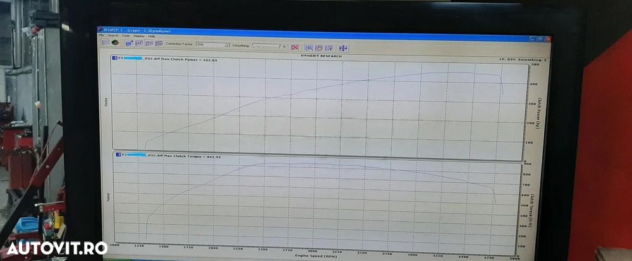Open the Tools menu
Screen dimensions: 632x261
click(126, 36)
